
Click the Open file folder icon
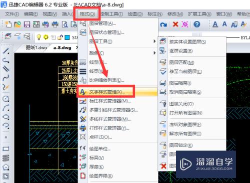click(x=17, y=24)
